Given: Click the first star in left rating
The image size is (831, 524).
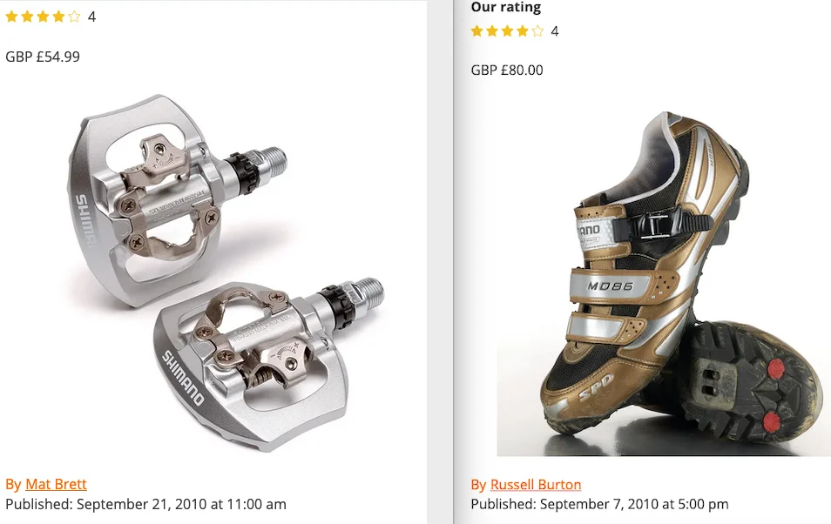Looking at the screenshot, I should 11,17.
